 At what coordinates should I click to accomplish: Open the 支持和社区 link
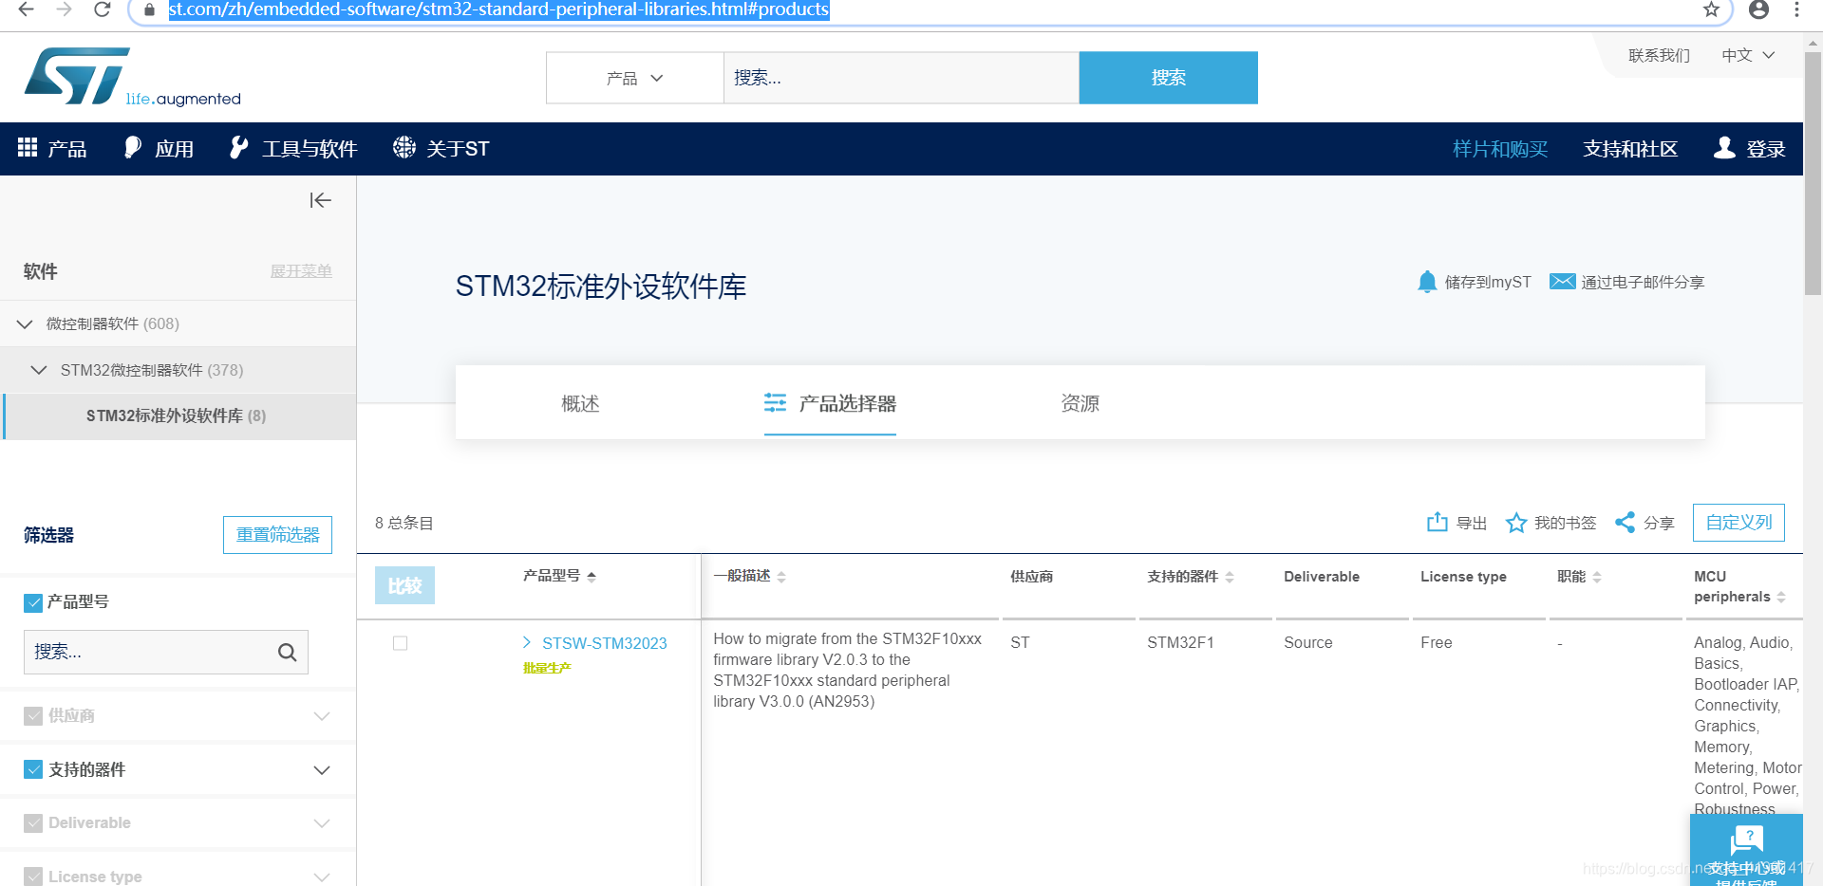click(1630, 149)
